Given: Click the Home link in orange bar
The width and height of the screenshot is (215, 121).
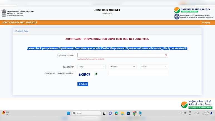Looking at the screenshot, I should (206, 23).
